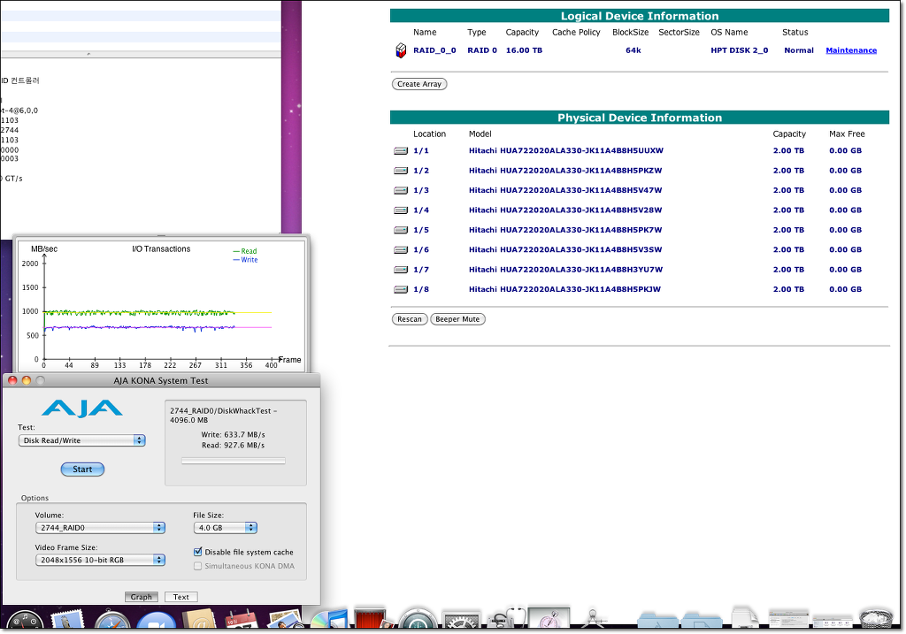Click the disk icon for location 1/2

click(x=401, y=171)
